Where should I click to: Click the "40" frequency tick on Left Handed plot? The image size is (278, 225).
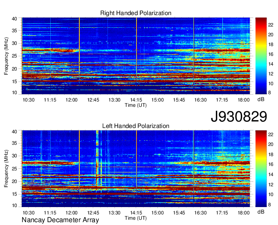(14, 132)
